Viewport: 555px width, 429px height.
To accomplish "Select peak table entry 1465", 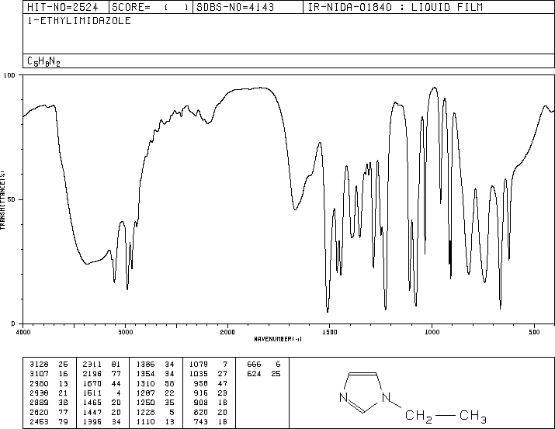I will click(x=92, y=403).
